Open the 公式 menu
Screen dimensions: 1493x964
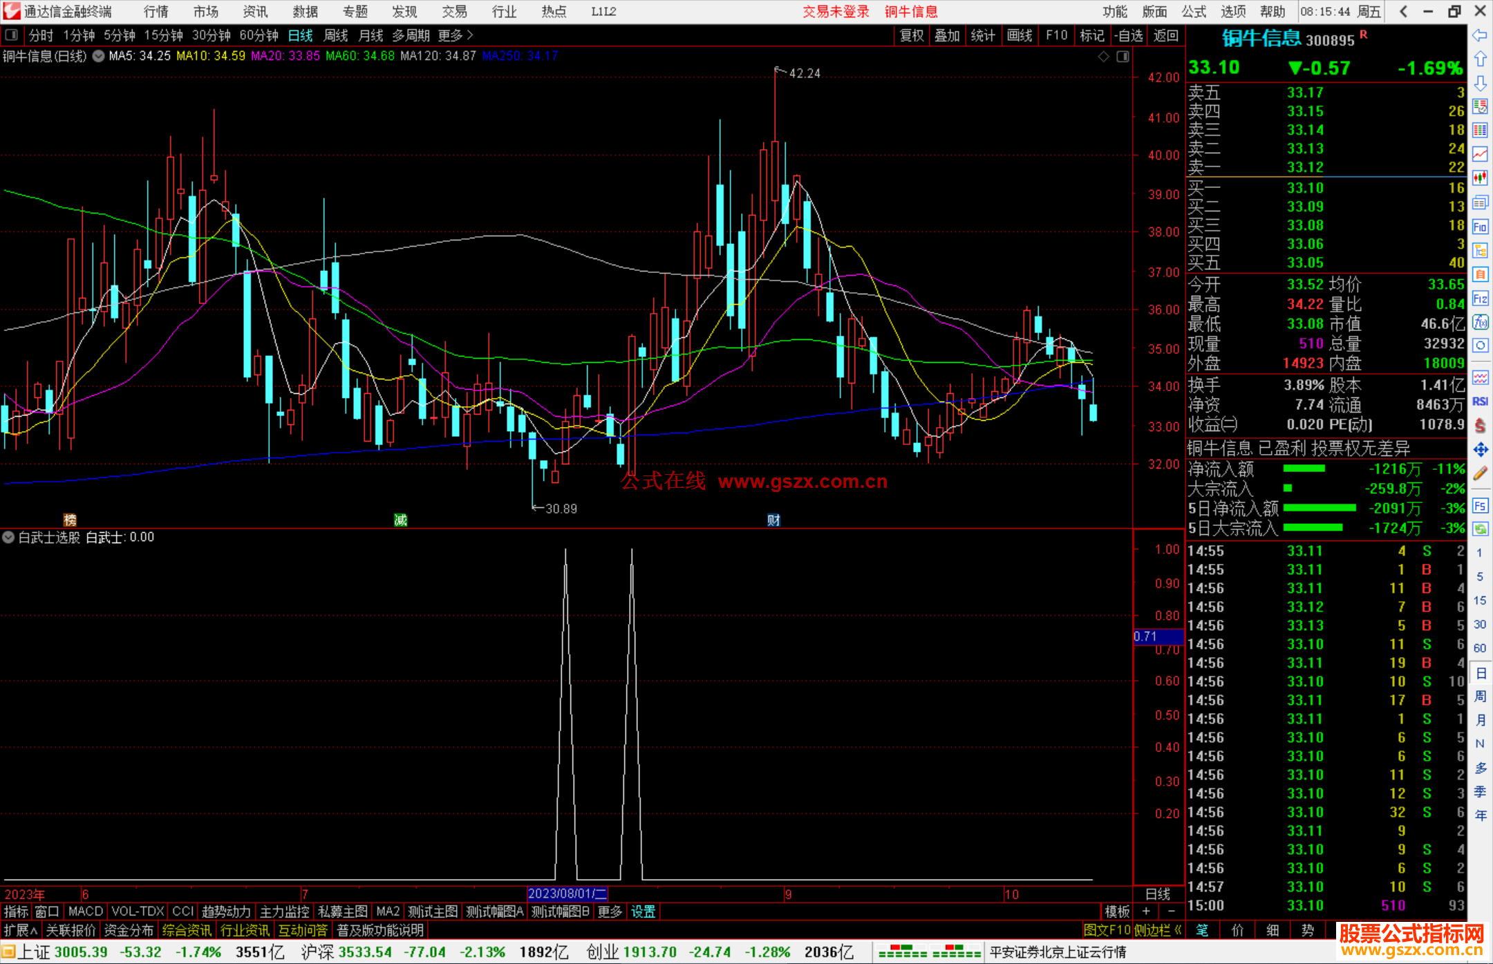coord(1194,12)
